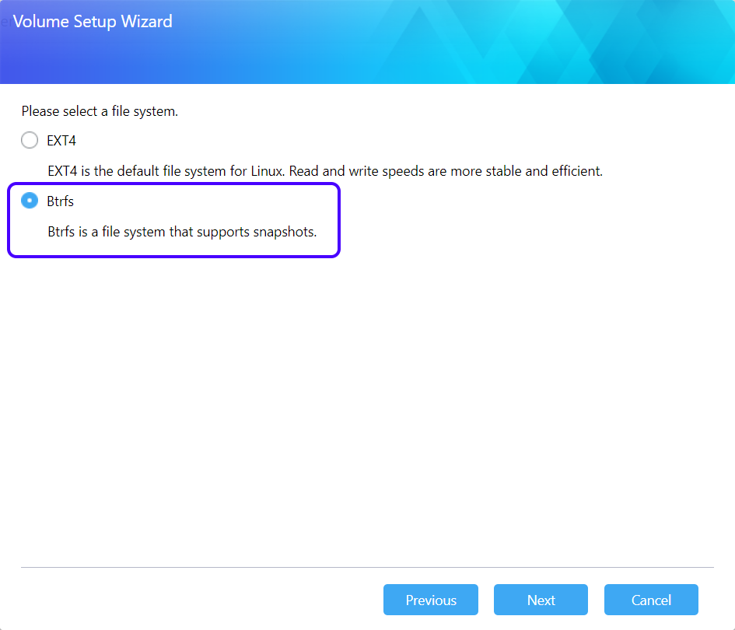The image size is (735, 630).
Task: Select the Btrfs radio button
Action: [x=30, y=201]
